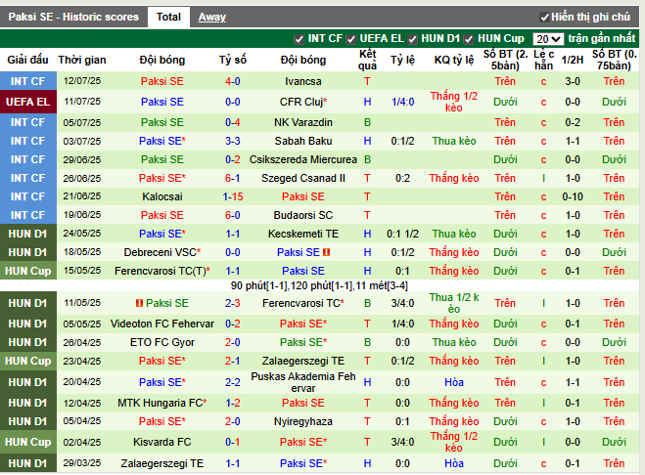Screen dimensions: 645x475
Task: Open the Kisvarda FC team name
Action: pos(162,442)
